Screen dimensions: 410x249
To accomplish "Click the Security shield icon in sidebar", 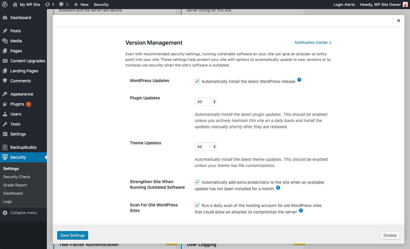I will tap(5, 157).
